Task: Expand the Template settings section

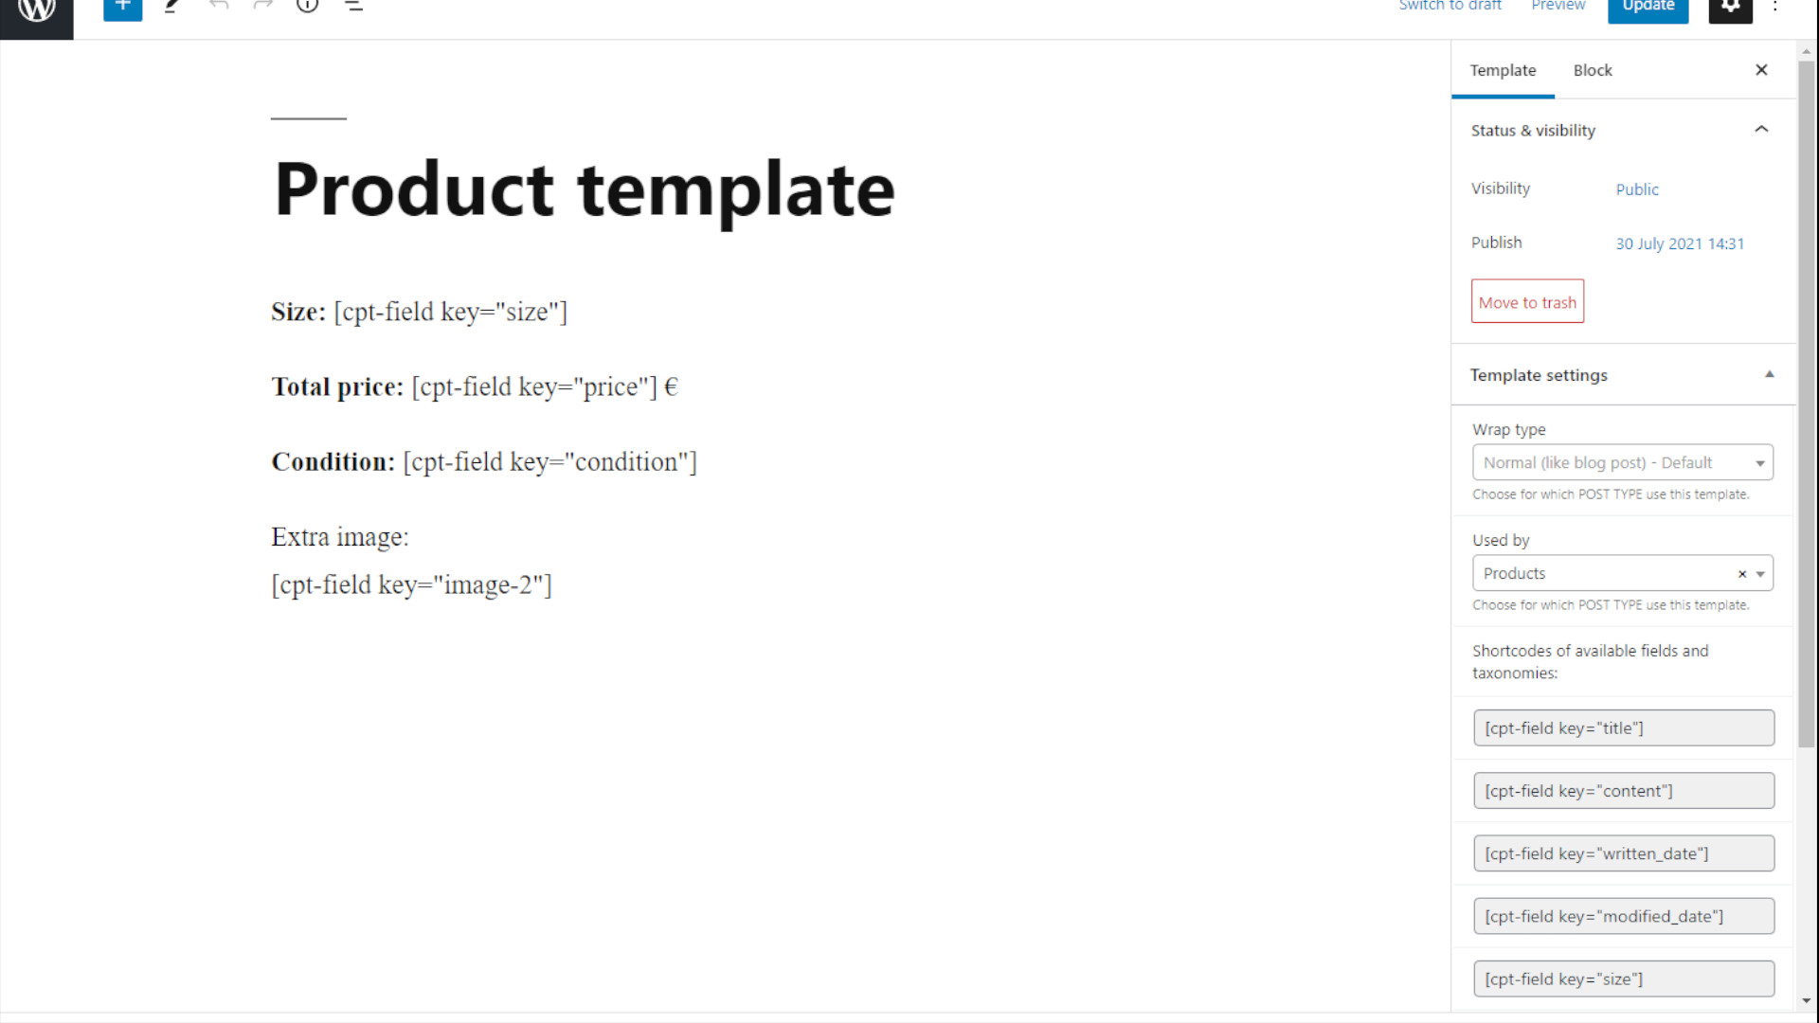Action: pos(1769,375)
